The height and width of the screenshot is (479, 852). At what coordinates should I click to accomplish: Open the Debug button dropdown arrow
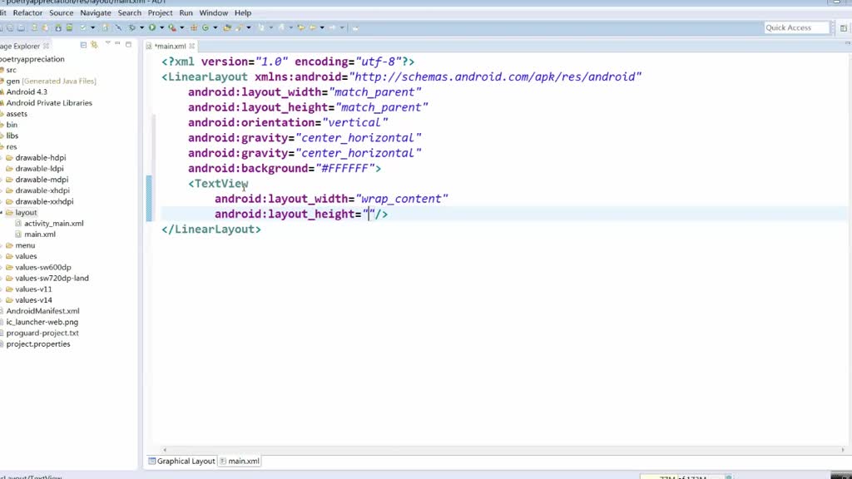click(x=141, y=27)
